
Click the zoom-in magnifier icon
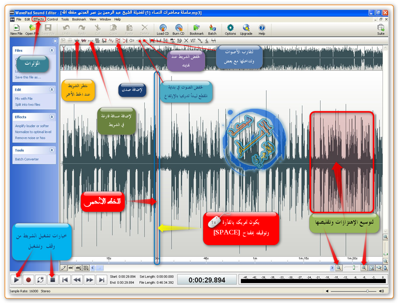(x=364, y=268)
